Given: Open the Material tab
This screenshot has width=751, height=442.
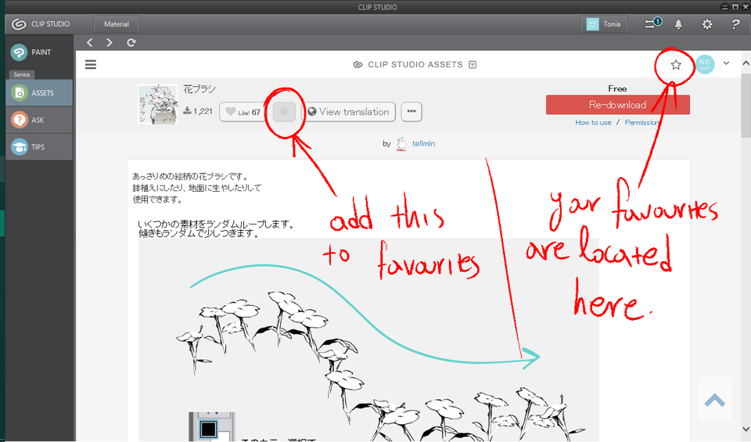Looking at the screenshot, I should [117, 24].
